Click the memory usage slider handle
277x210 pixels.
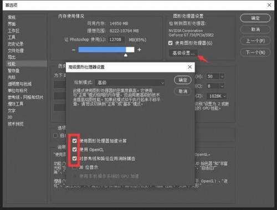(x=126, y=55)
